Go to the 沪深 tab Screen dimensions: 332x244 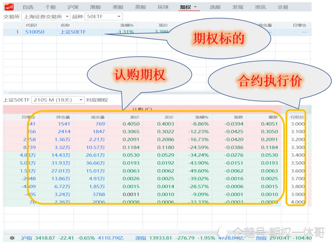(x=73, y=7)
